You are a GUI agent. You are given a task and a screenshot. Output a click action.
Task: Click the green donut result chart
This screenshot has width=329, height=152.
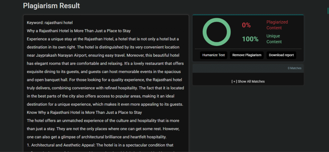coord(217,32)
